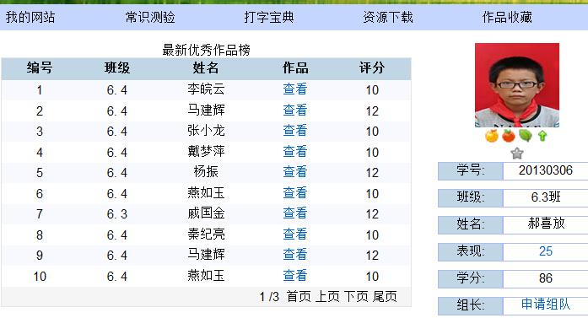Select the name 秦纪亮
This screenshot has width=588, height=318.
pos(206,234)
